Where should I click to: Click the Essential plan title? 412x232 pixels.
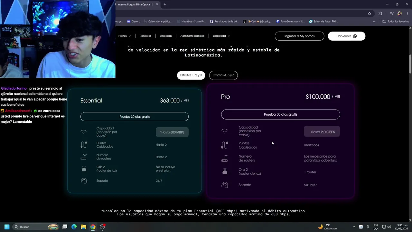(91, 101)
